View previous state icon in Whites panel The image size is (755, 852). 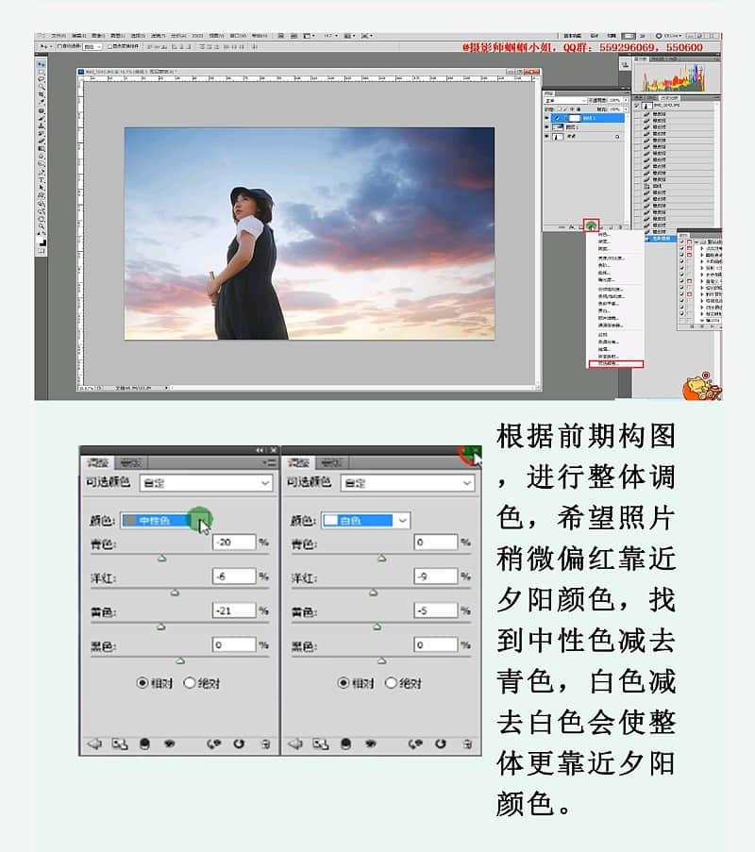click(x=415, y=743)
